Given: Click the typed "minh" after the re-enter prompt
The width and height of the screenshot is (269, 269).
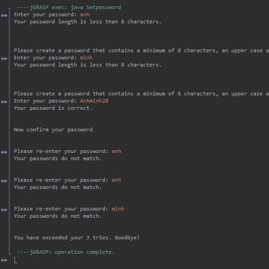Looking at the screenshot, I should pos(117,209).
